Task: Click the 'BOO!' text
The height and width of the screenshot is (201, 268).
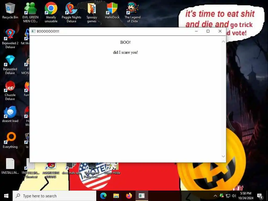Action: 125,42
